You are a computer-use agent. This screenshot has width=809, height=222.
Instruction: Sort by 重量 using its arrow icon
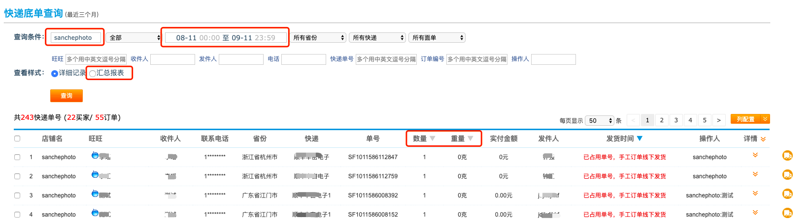click(471, 139)
